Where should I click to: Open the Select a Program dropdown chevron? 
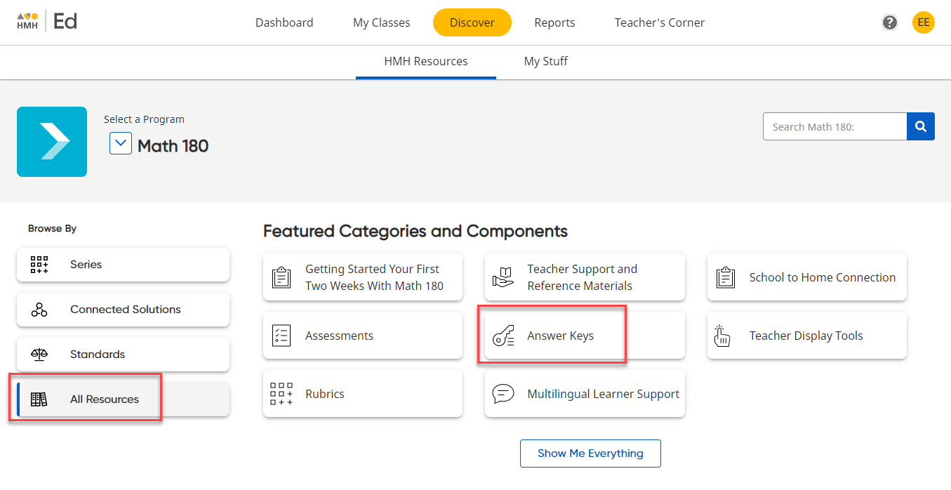pyautogui.click(x=120, y=143)
